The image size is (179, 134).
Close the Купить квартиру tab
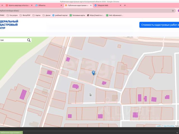32,5
